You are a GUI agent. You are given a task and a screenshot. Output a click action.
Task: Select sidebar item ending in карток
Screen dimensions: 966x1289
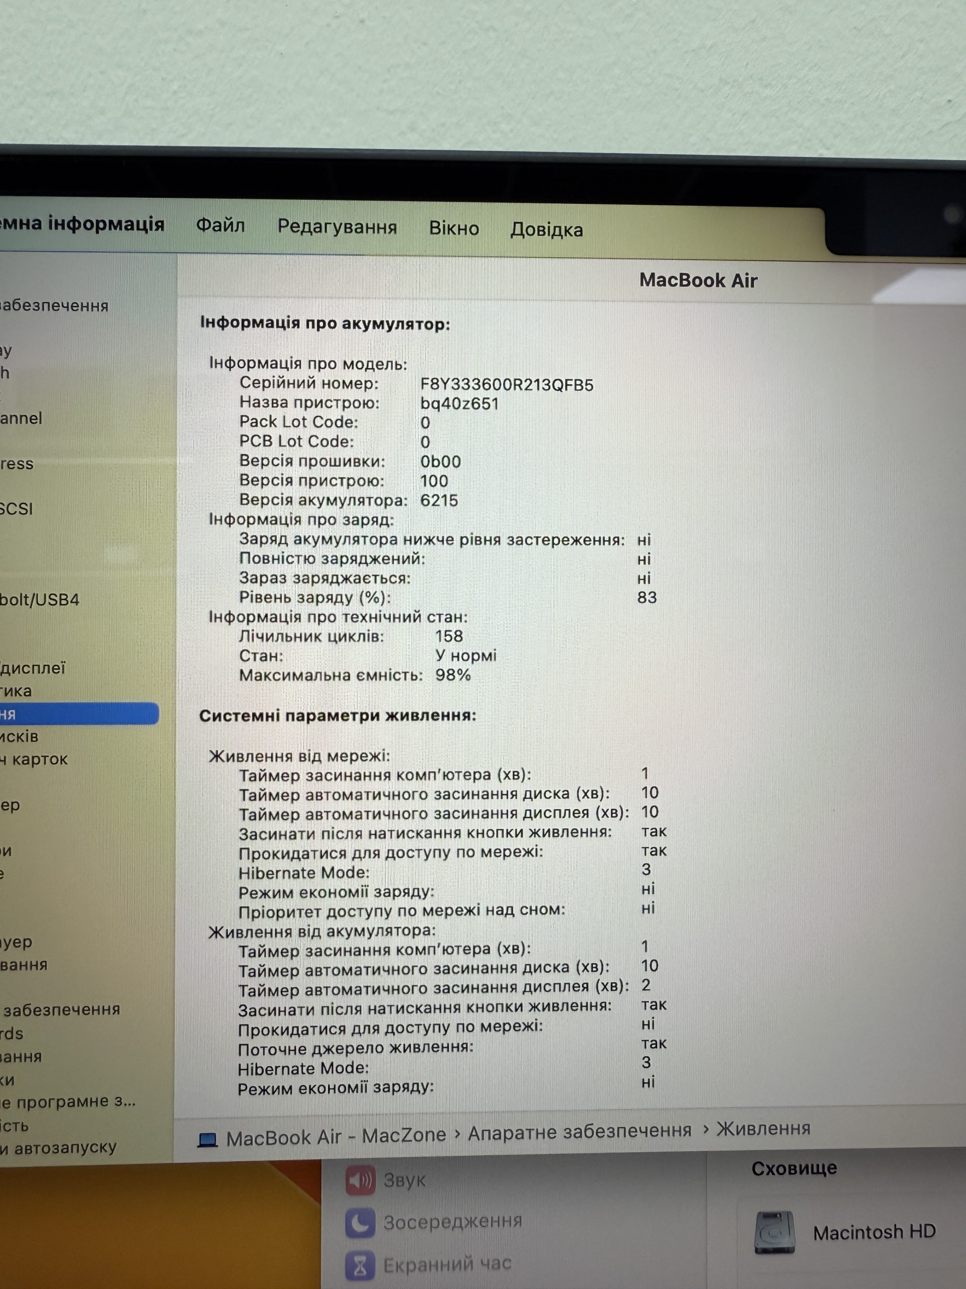tap(34, 759)
